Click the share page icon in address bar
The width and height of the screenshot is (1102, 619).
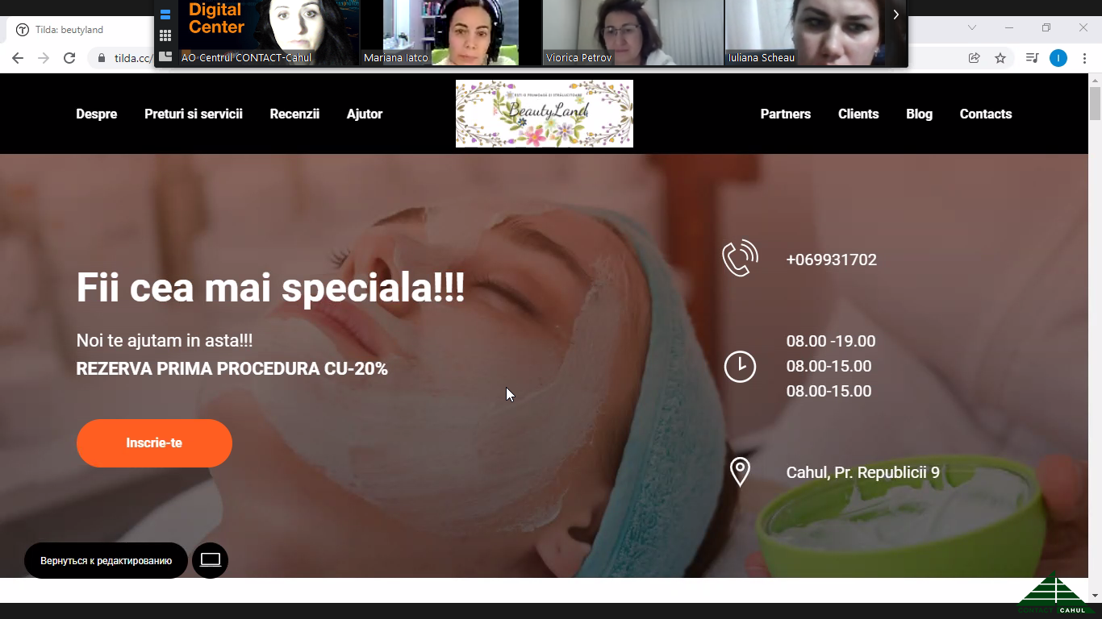975,58
